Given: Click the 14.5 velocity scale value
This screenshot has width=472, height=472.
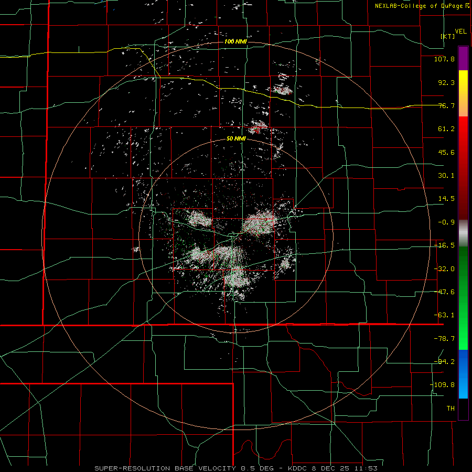Looking at the screenshot, I should point(446,199).
